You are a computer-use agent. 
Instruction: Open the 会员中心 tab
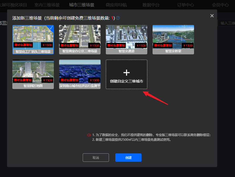pyautogui.click(x=220, y=5)
